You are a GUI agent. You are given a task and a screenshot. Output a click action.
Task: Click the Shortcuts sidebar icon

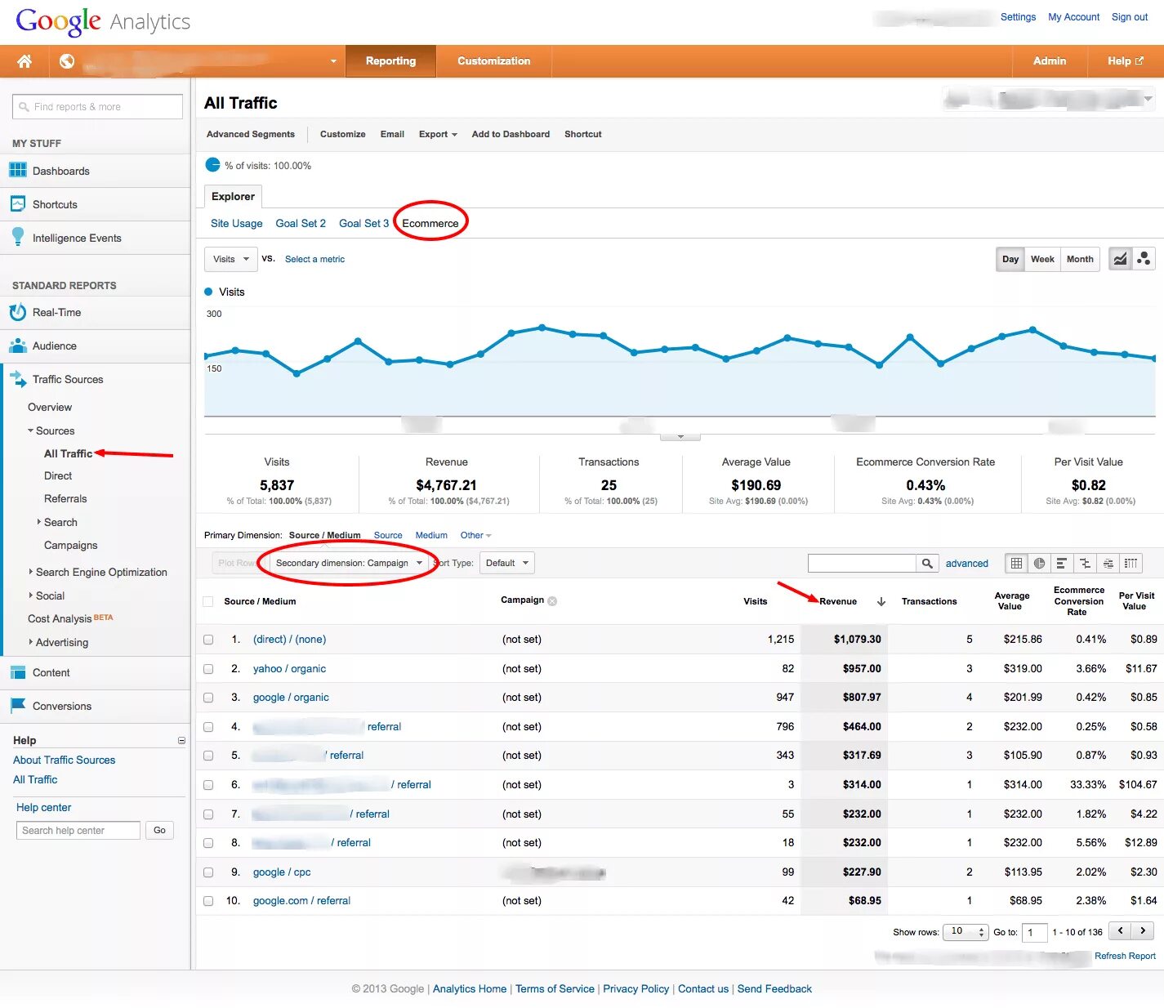18,204
